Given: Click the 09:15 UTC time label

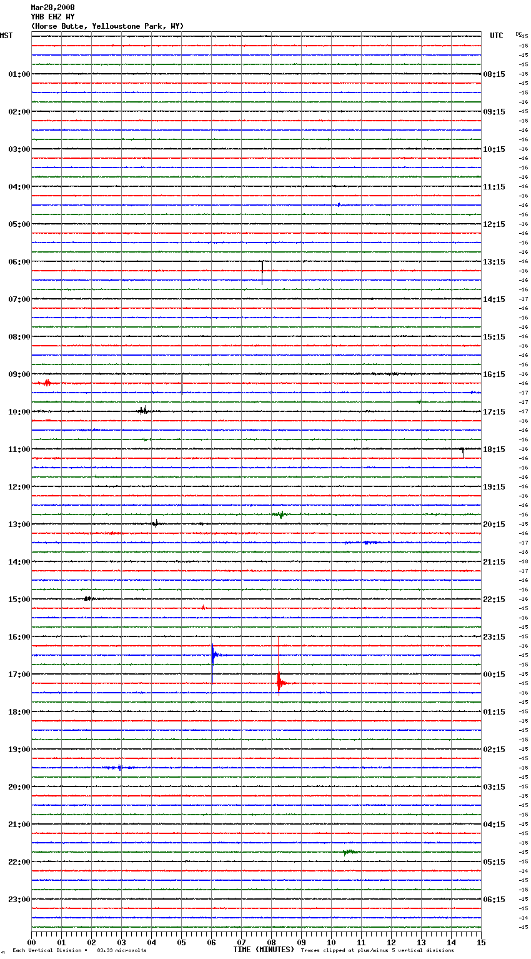Looking at the screenshot, I should [494, 112].
